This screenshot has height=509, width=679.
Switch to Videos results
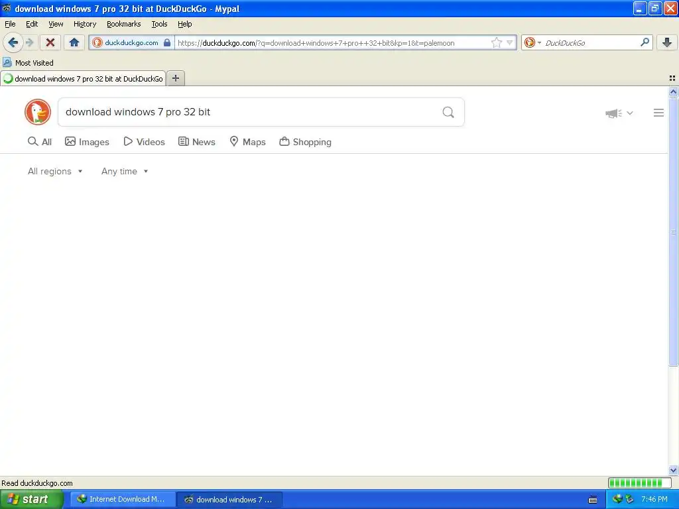(x=144, y=142)
